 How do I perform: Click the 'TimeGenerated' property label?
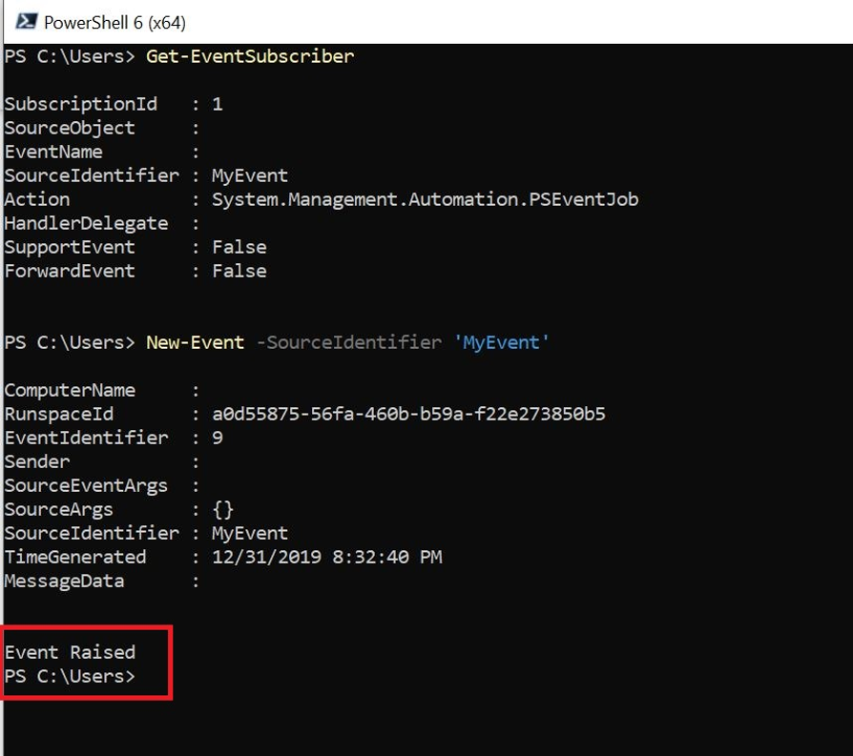click(75, 557)
